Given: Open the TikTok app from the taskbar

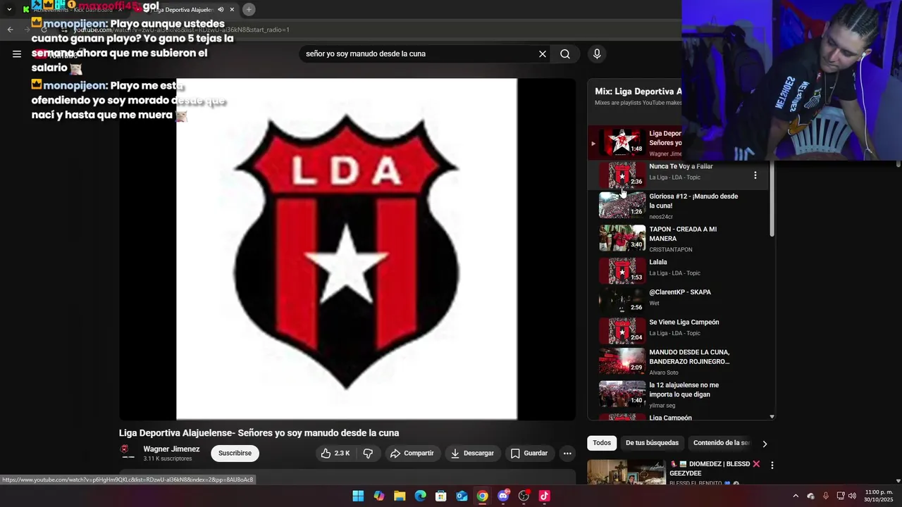Looking at the screenshot, I should [x=544, y=496].
